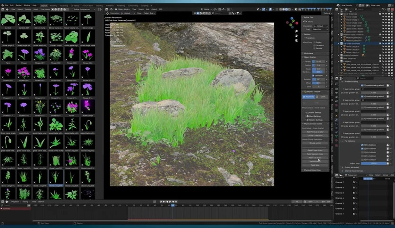Click the play animation button
This screenshot has height=228, width=395.
pos(170,202)
